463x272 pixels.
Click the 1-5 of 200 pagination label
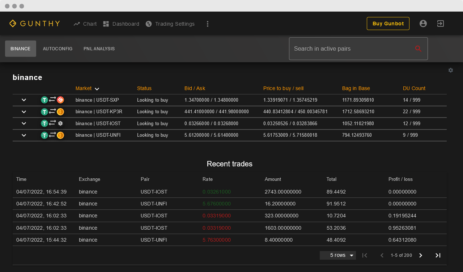coord(401,255)
